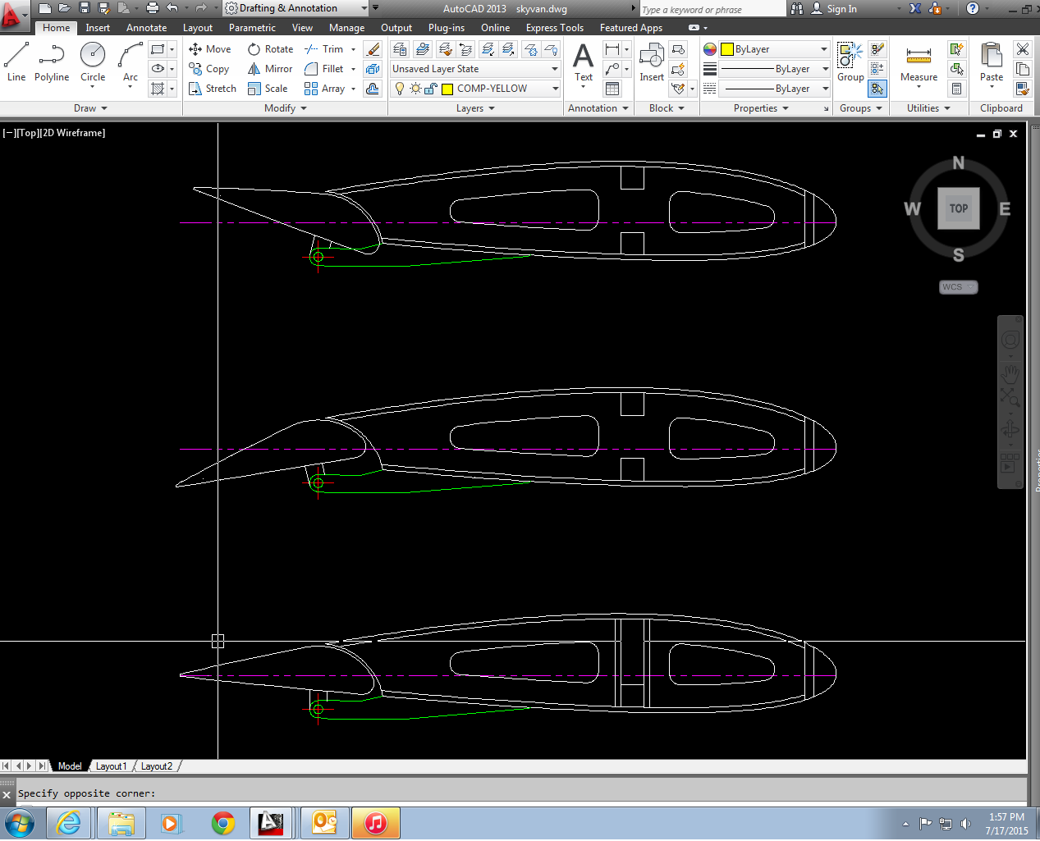Click the TOP face of ViewCube
This screenshot has width=1040, height=841.
pos(958,208)
